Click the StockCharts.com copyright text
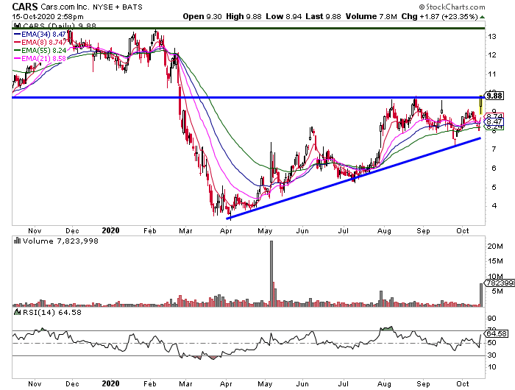The height and width of the screenshot is (390, 515). click(452, 7)
